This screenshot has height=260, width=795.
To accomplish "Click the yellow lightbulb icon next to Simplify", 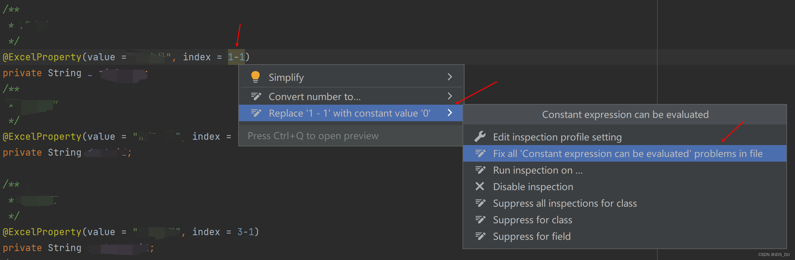I will [255, 77].
